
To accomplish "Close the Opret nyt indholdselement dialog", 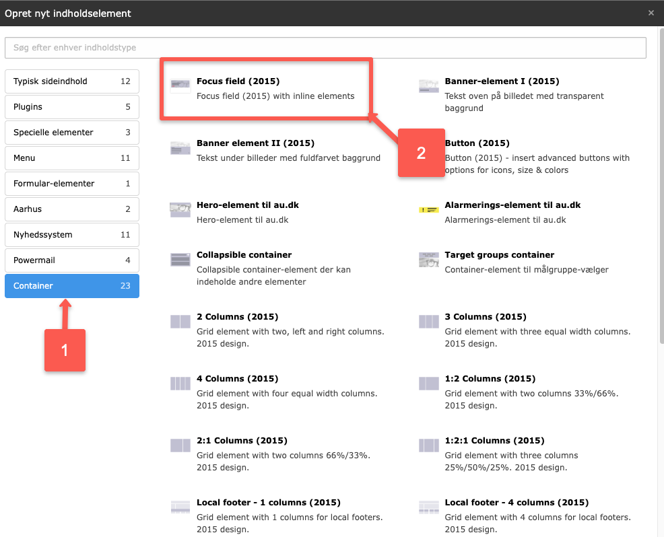I will point(651,13).
